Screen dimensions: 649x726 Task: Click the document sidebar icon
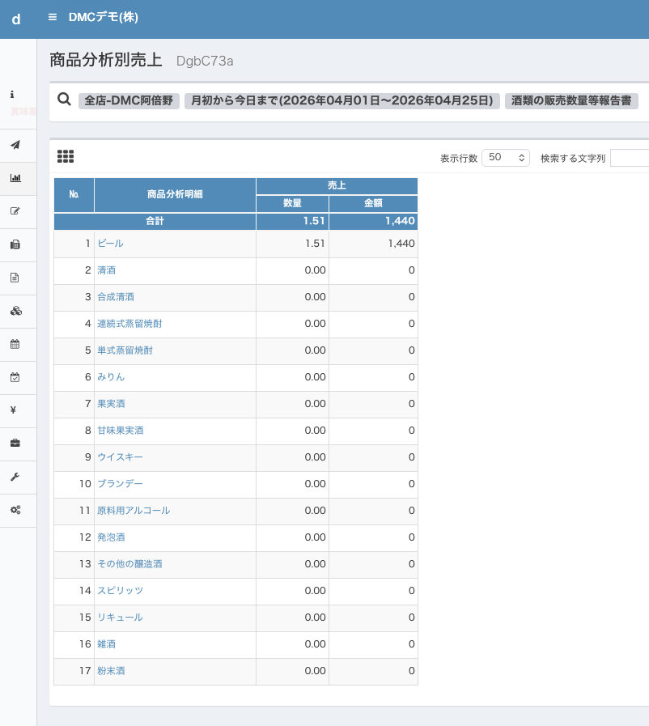pos(15,278)
